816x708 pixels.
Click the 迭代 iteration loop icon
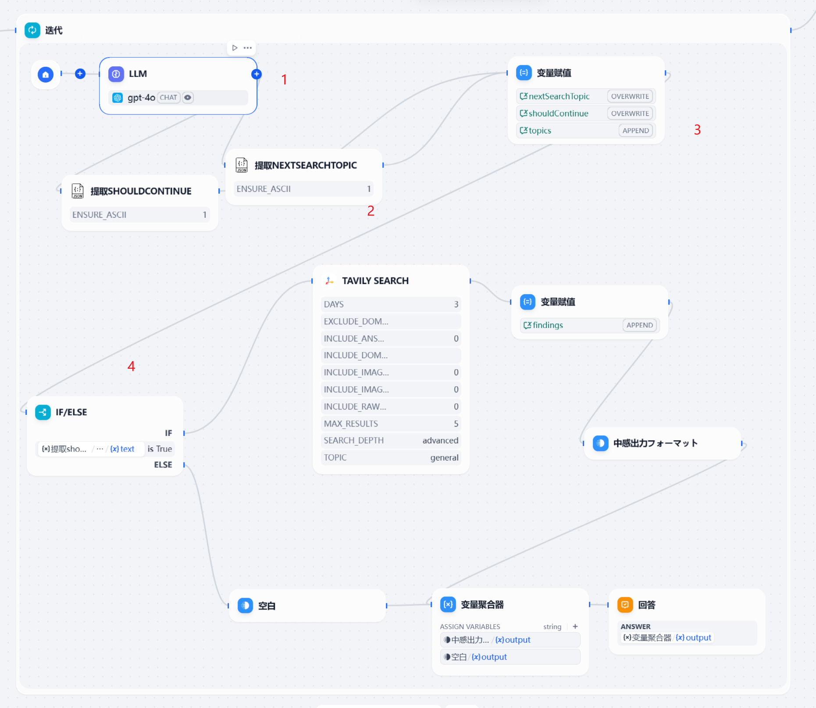tap(32, 30)
